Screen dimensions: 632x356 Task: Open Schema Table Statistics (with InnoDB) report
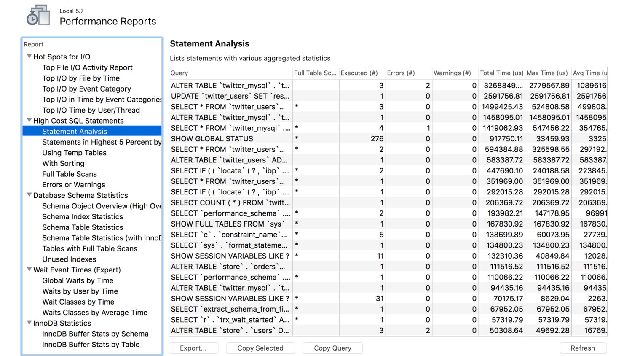pyautogui.click(x=102, y=238)
